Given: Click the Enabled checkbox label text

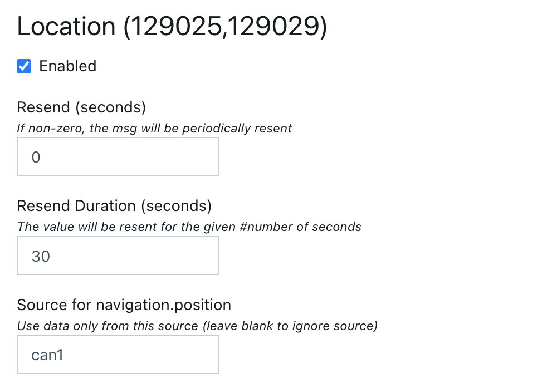Looking at the screenshot, I should 67,66.
